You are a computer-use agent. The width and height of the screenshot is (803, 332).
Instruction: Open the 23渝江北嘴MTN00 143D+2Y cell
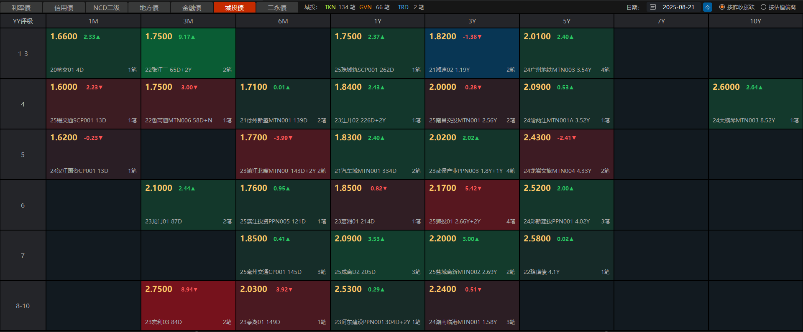point(283,154)
